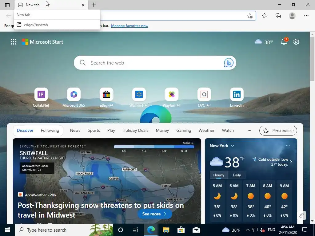Select the 5 AM hourly forecast
This screenshot has width=315, height=236.
(217, 201)
